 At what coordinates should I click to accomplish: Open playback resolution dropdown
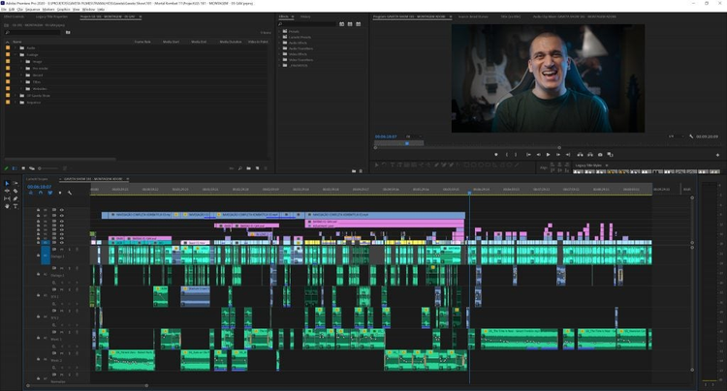pos(676,136)
